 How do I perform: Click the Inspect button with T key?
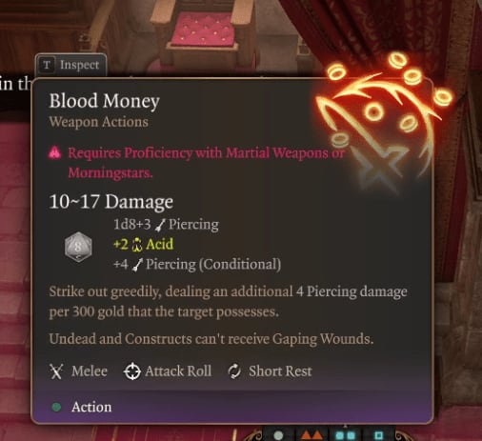pos(70,65)
